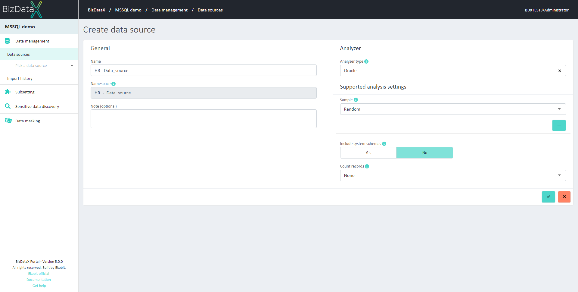Click the Create data source heading
This screenshot has height=292, width=578.
[119, 30]
